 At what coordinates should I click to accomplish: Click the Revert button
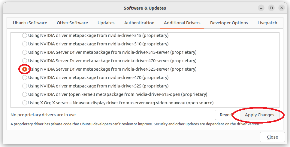click(x=226, y=115)
